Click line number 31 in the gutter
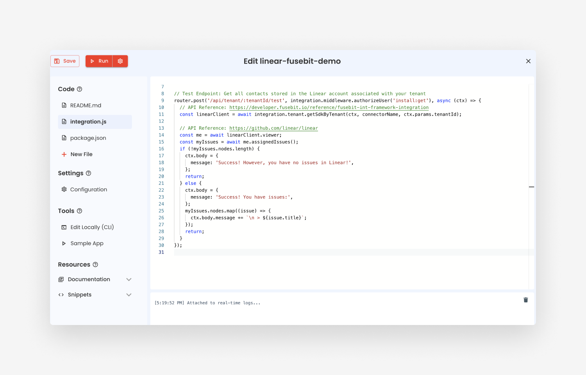 tap(161, 252)
